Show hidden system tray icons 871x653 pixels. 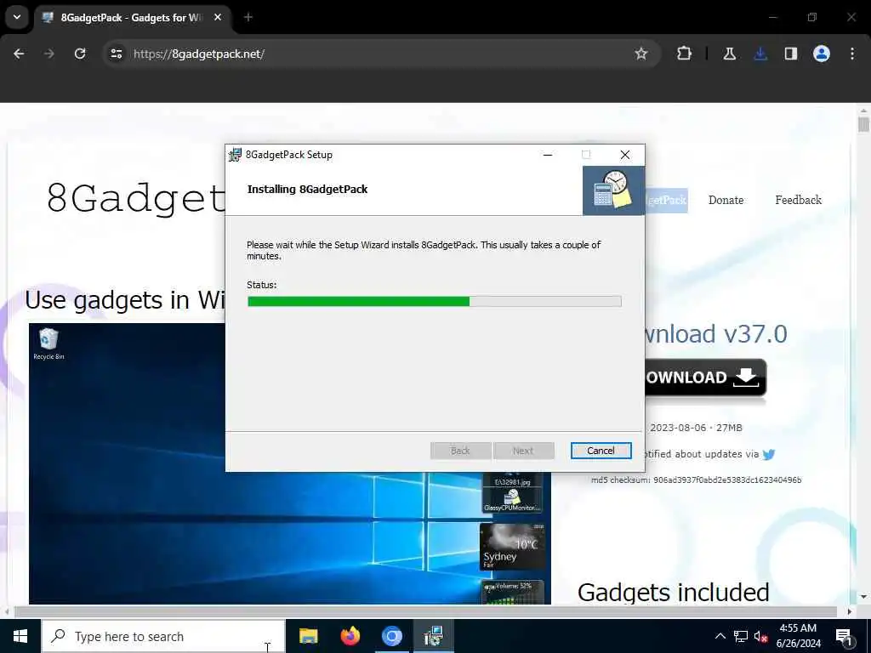[720, 636]
